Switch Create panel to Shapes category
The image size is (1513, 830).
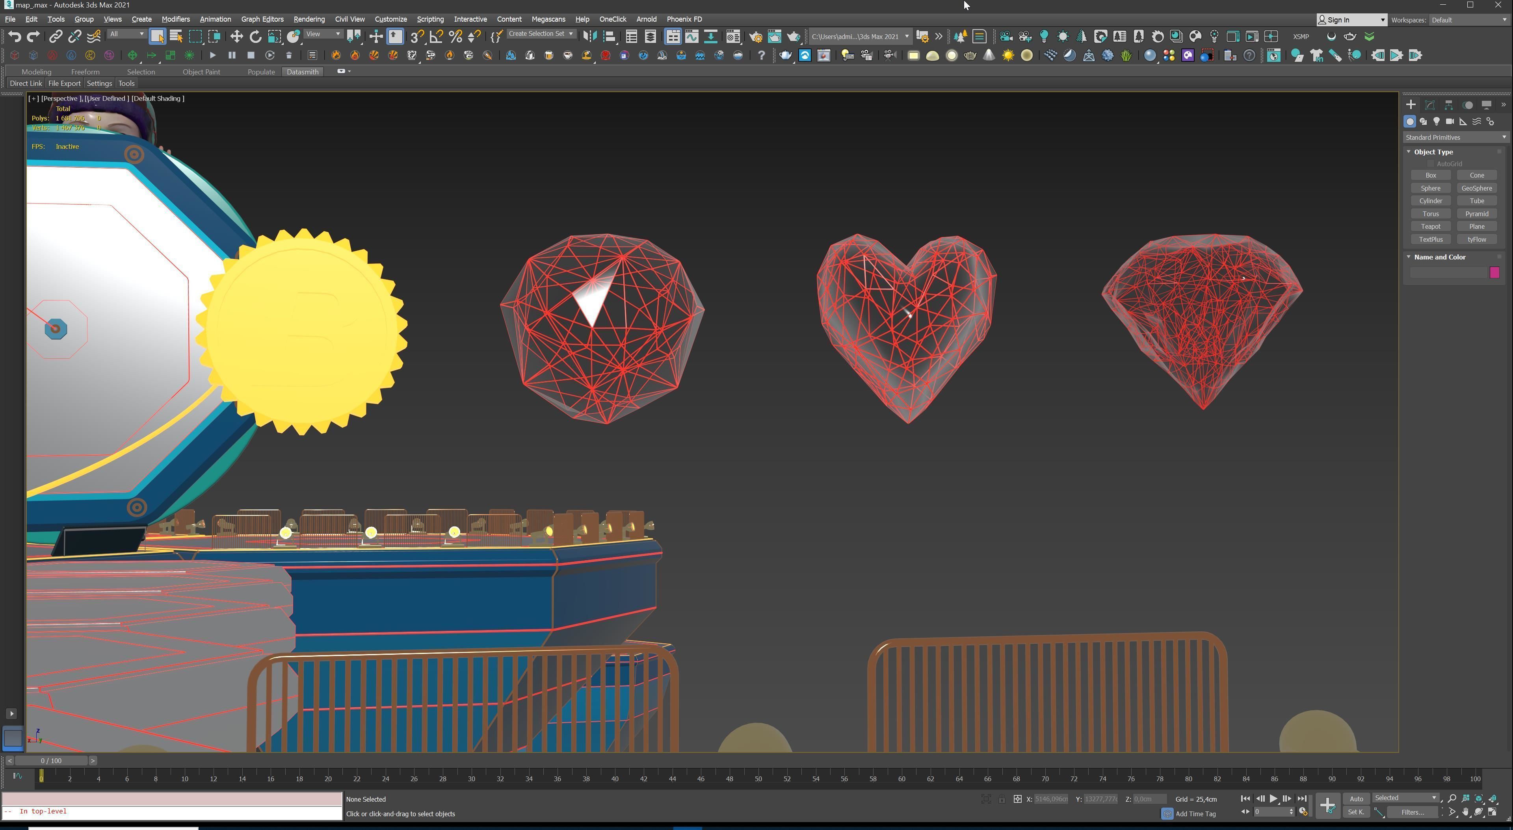coord(1423,122)
